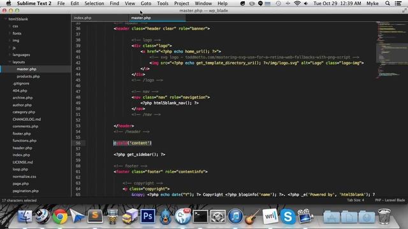Open the Documents folder stack in dock
Image resolution: width=408 pixels, height=229 pixels.
click(x=349, y=217)
